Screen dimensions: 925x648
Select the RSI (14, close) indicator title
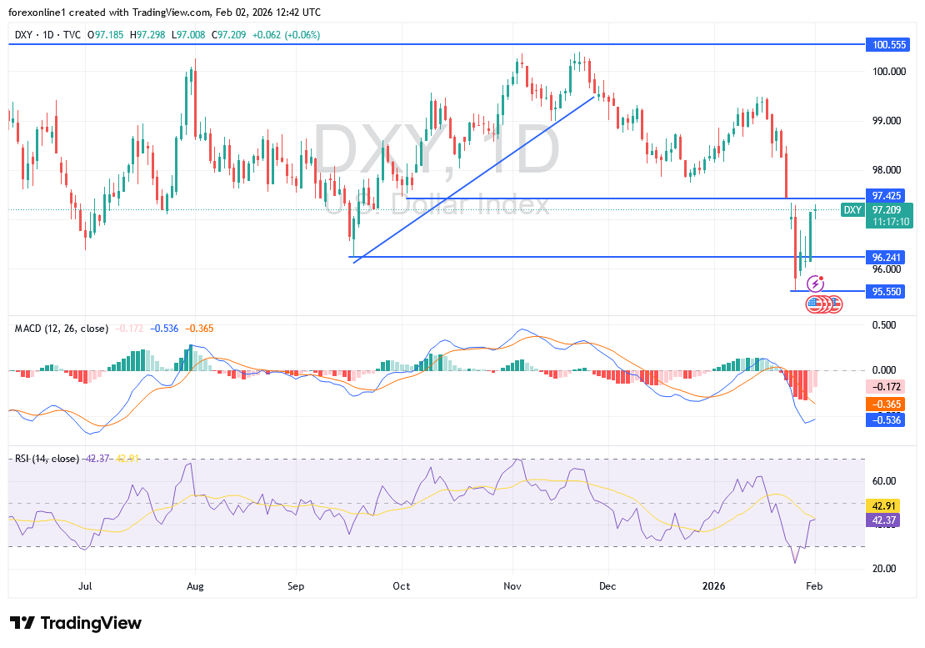[47, 459]
